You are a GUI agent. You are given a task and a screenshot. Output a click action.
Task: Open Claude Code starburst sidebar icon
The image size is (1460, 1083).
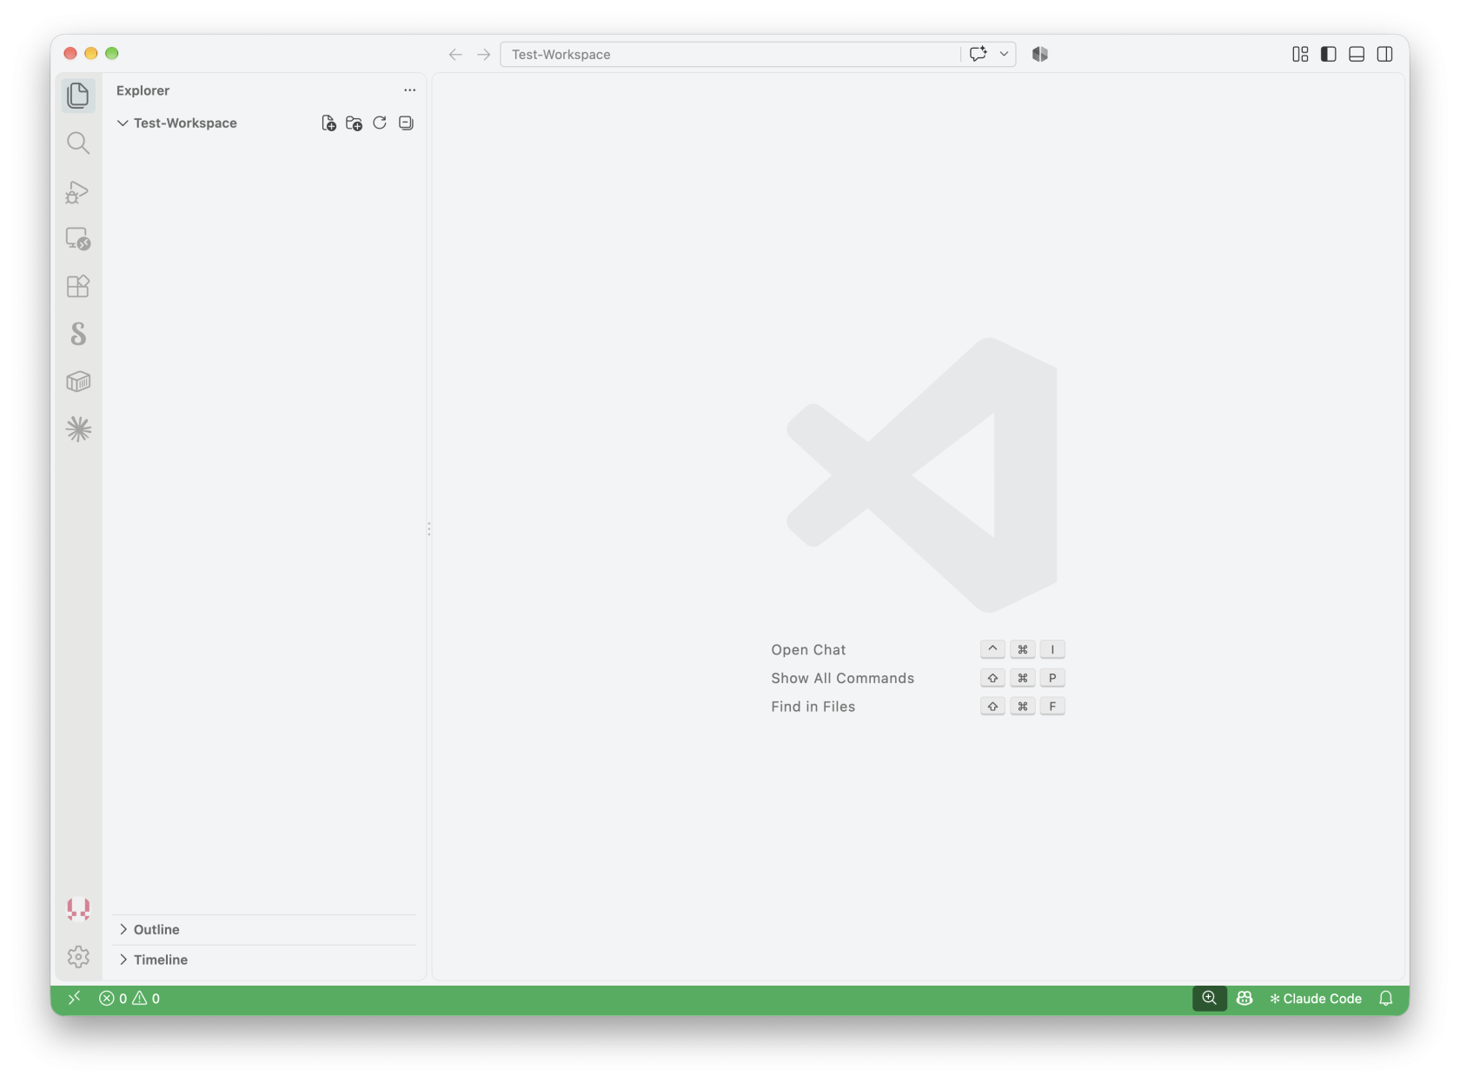[78, 429]
